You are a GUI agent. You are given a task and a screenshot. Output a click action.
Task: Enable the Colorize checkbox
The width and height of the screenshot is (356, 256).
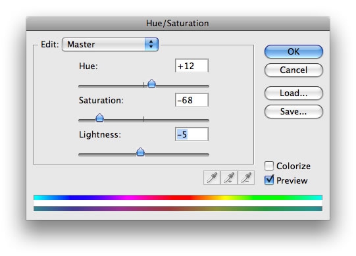coord(269,166)
